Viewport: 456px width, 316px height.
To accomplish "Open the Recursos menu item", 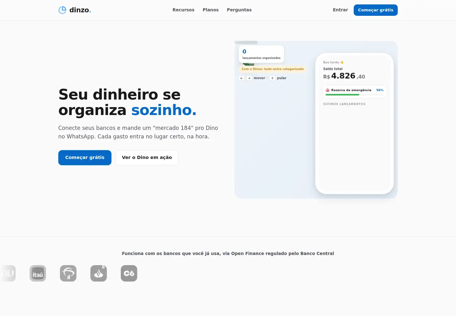I will [183, 10].
